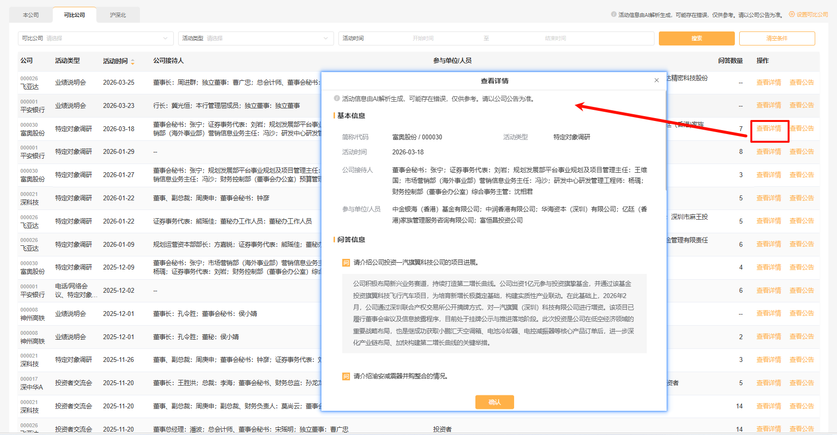The height and width of the screenshot is (435, 837).
Task: Click the 结束时间 date field
Action: click(555, 38)
